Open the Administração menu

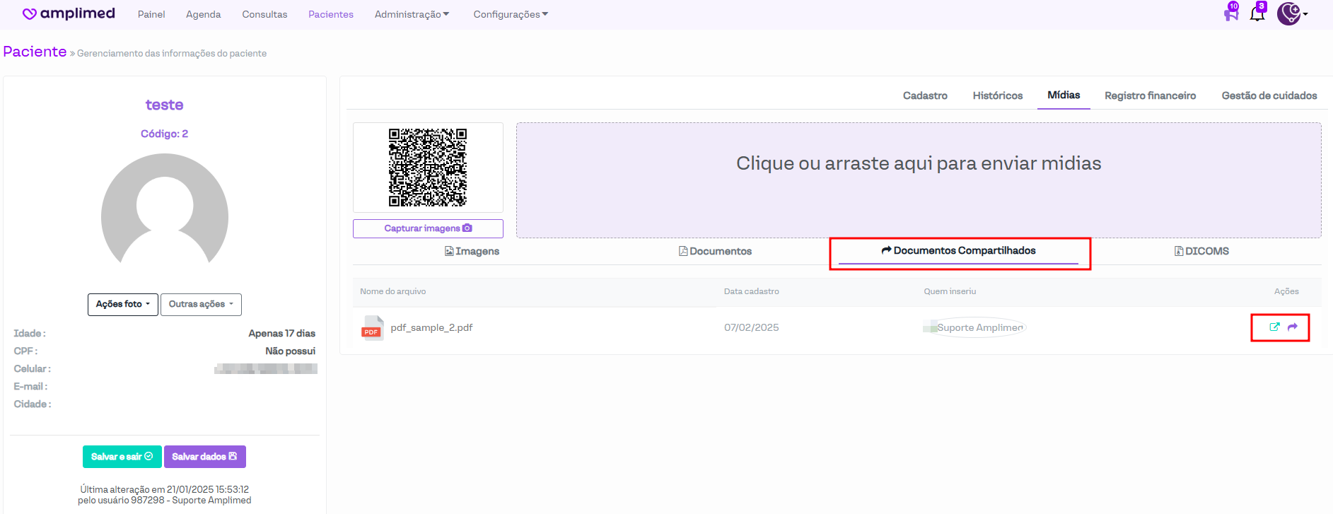[412, 14]
